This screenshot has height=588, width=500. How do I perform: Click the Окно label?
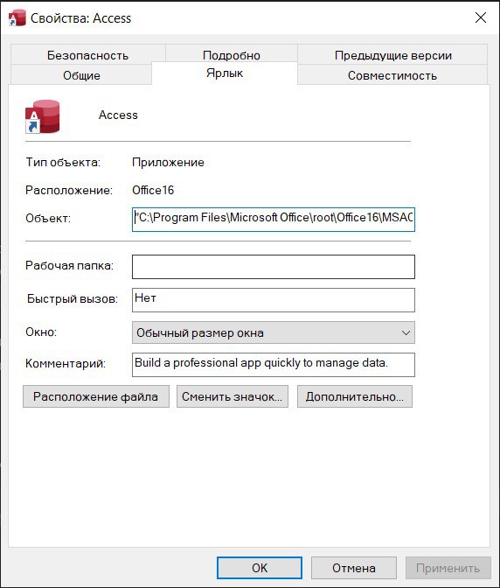point(41,332)
